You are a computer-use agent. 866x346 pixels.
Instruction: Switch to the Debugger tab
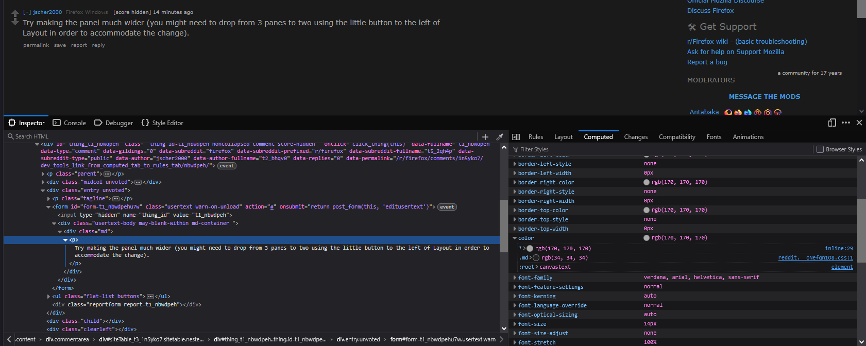pyautogui.click(x=114, y=123)
